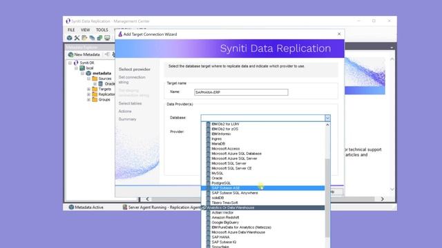The height and width of the screenshot is (248, 442).
Task: Open the TOOLS menu
Action: click(102, 30)
